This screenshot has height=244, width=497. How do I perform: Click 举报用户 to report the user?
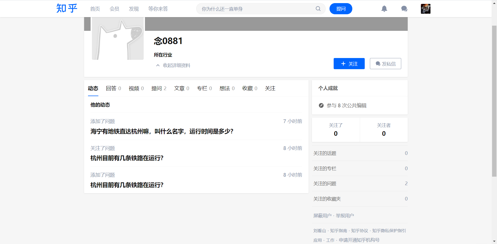pos(345,216)
